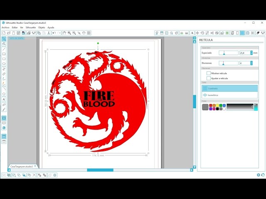Viewport: 266px width, 199px height.
Task: Select Cuadrada grid style
Action: [x=229, y=88]
